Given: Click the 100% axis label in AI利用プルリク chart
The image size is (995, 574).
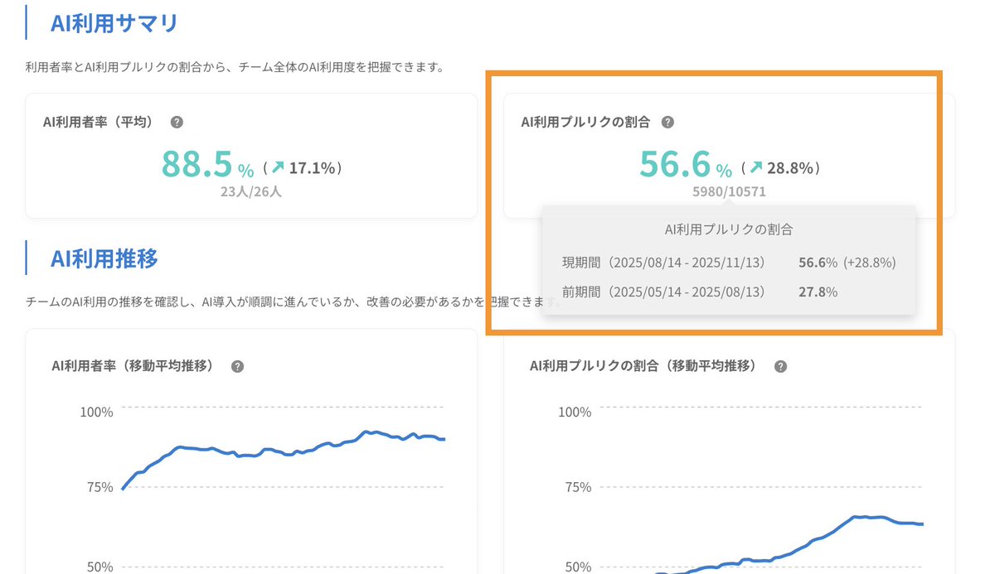Looking at the screenshot, I should [575, 412].
